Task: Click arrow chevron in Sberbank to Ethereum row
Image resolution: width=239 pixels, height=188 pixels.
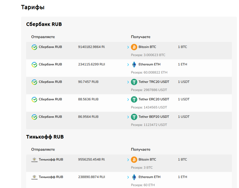Action: [x=128, y=65]
